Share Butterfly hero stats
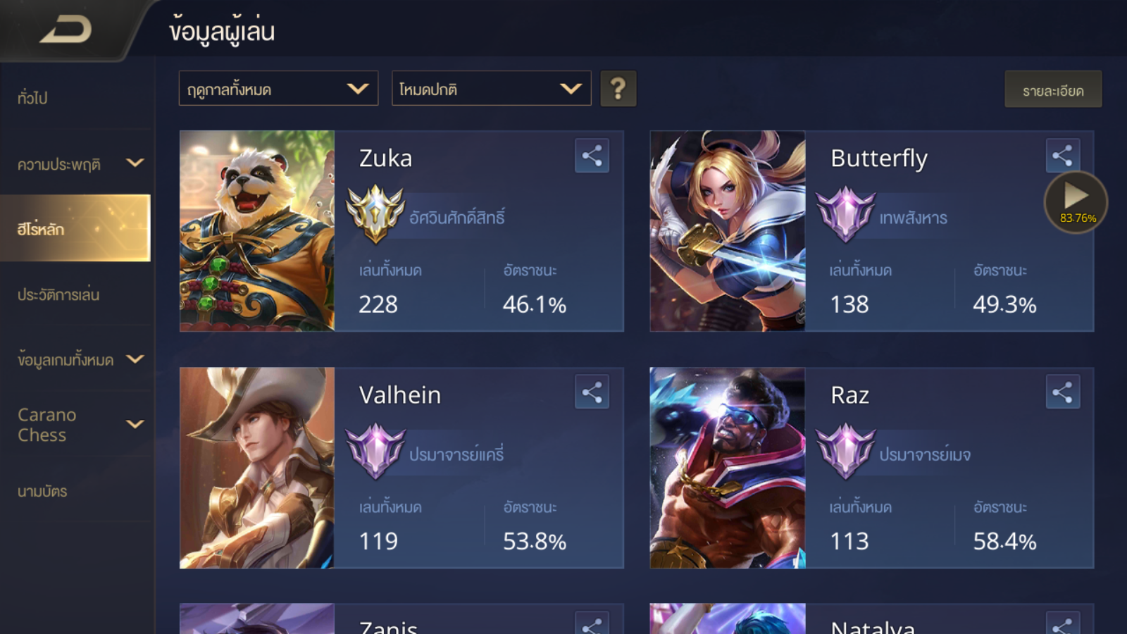The image size is (1127, 634). (1062, 156)
